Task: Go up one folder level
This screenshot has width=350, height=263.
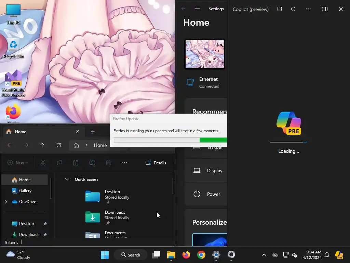Action: click(x=42, y=145)
